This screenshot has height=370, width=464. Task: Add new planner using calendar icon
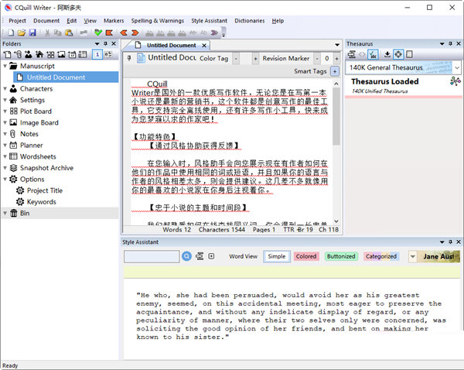point(72,54)
